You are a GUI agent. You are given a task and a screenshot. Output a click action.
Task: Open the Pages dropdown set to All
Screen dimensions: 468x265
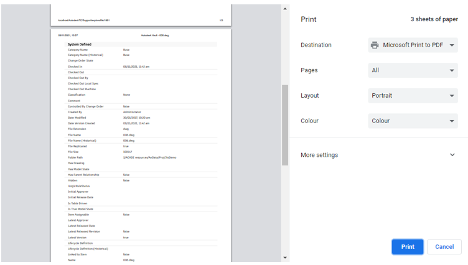pos(413,70)
